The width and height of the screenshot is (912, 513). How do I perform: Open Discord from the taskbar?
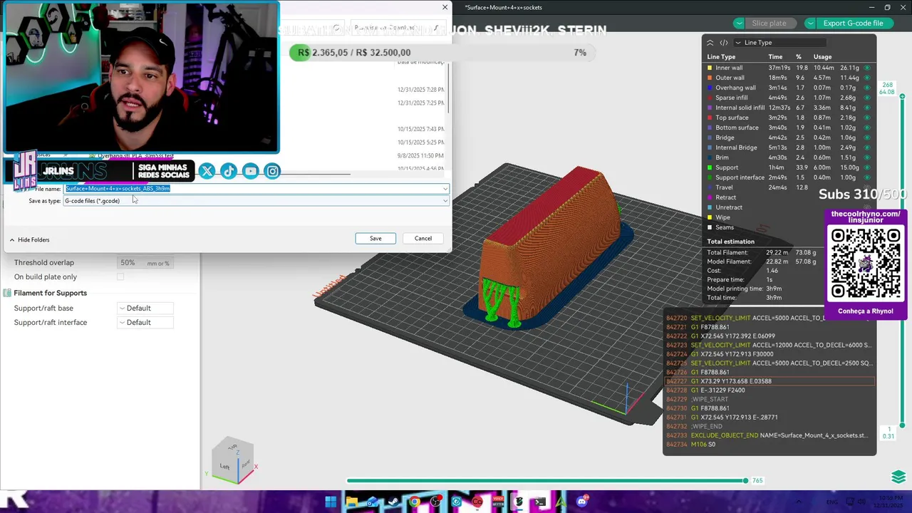582,502
